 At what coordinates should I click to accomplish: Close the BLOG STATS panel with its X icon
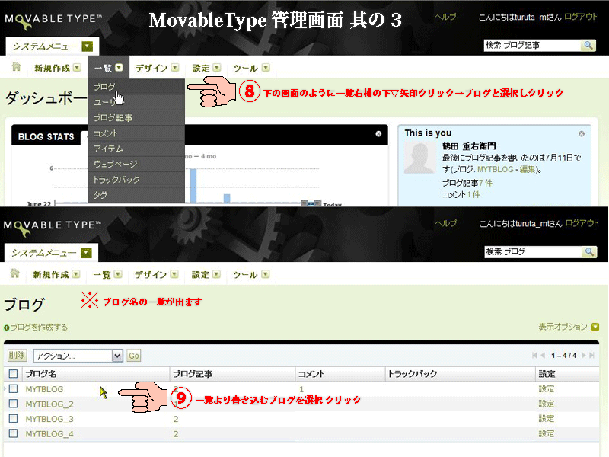[378, 134]
